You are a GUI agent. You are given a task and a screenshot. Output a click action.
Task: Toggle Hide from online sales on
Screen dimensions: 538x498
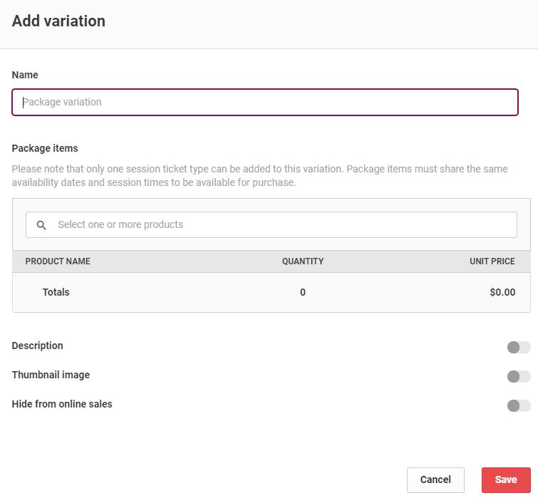[519, 405]
